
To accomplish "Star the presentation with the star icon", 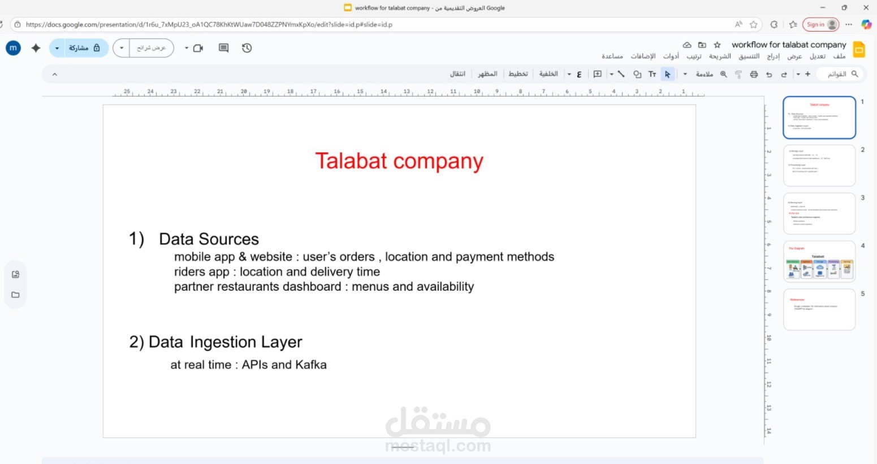I will click(x=717, y=45).
